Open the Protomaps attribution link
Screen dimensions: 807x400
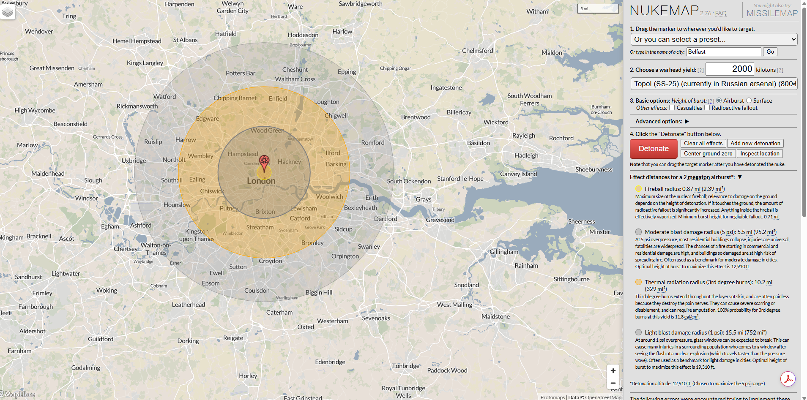(553, 397)
